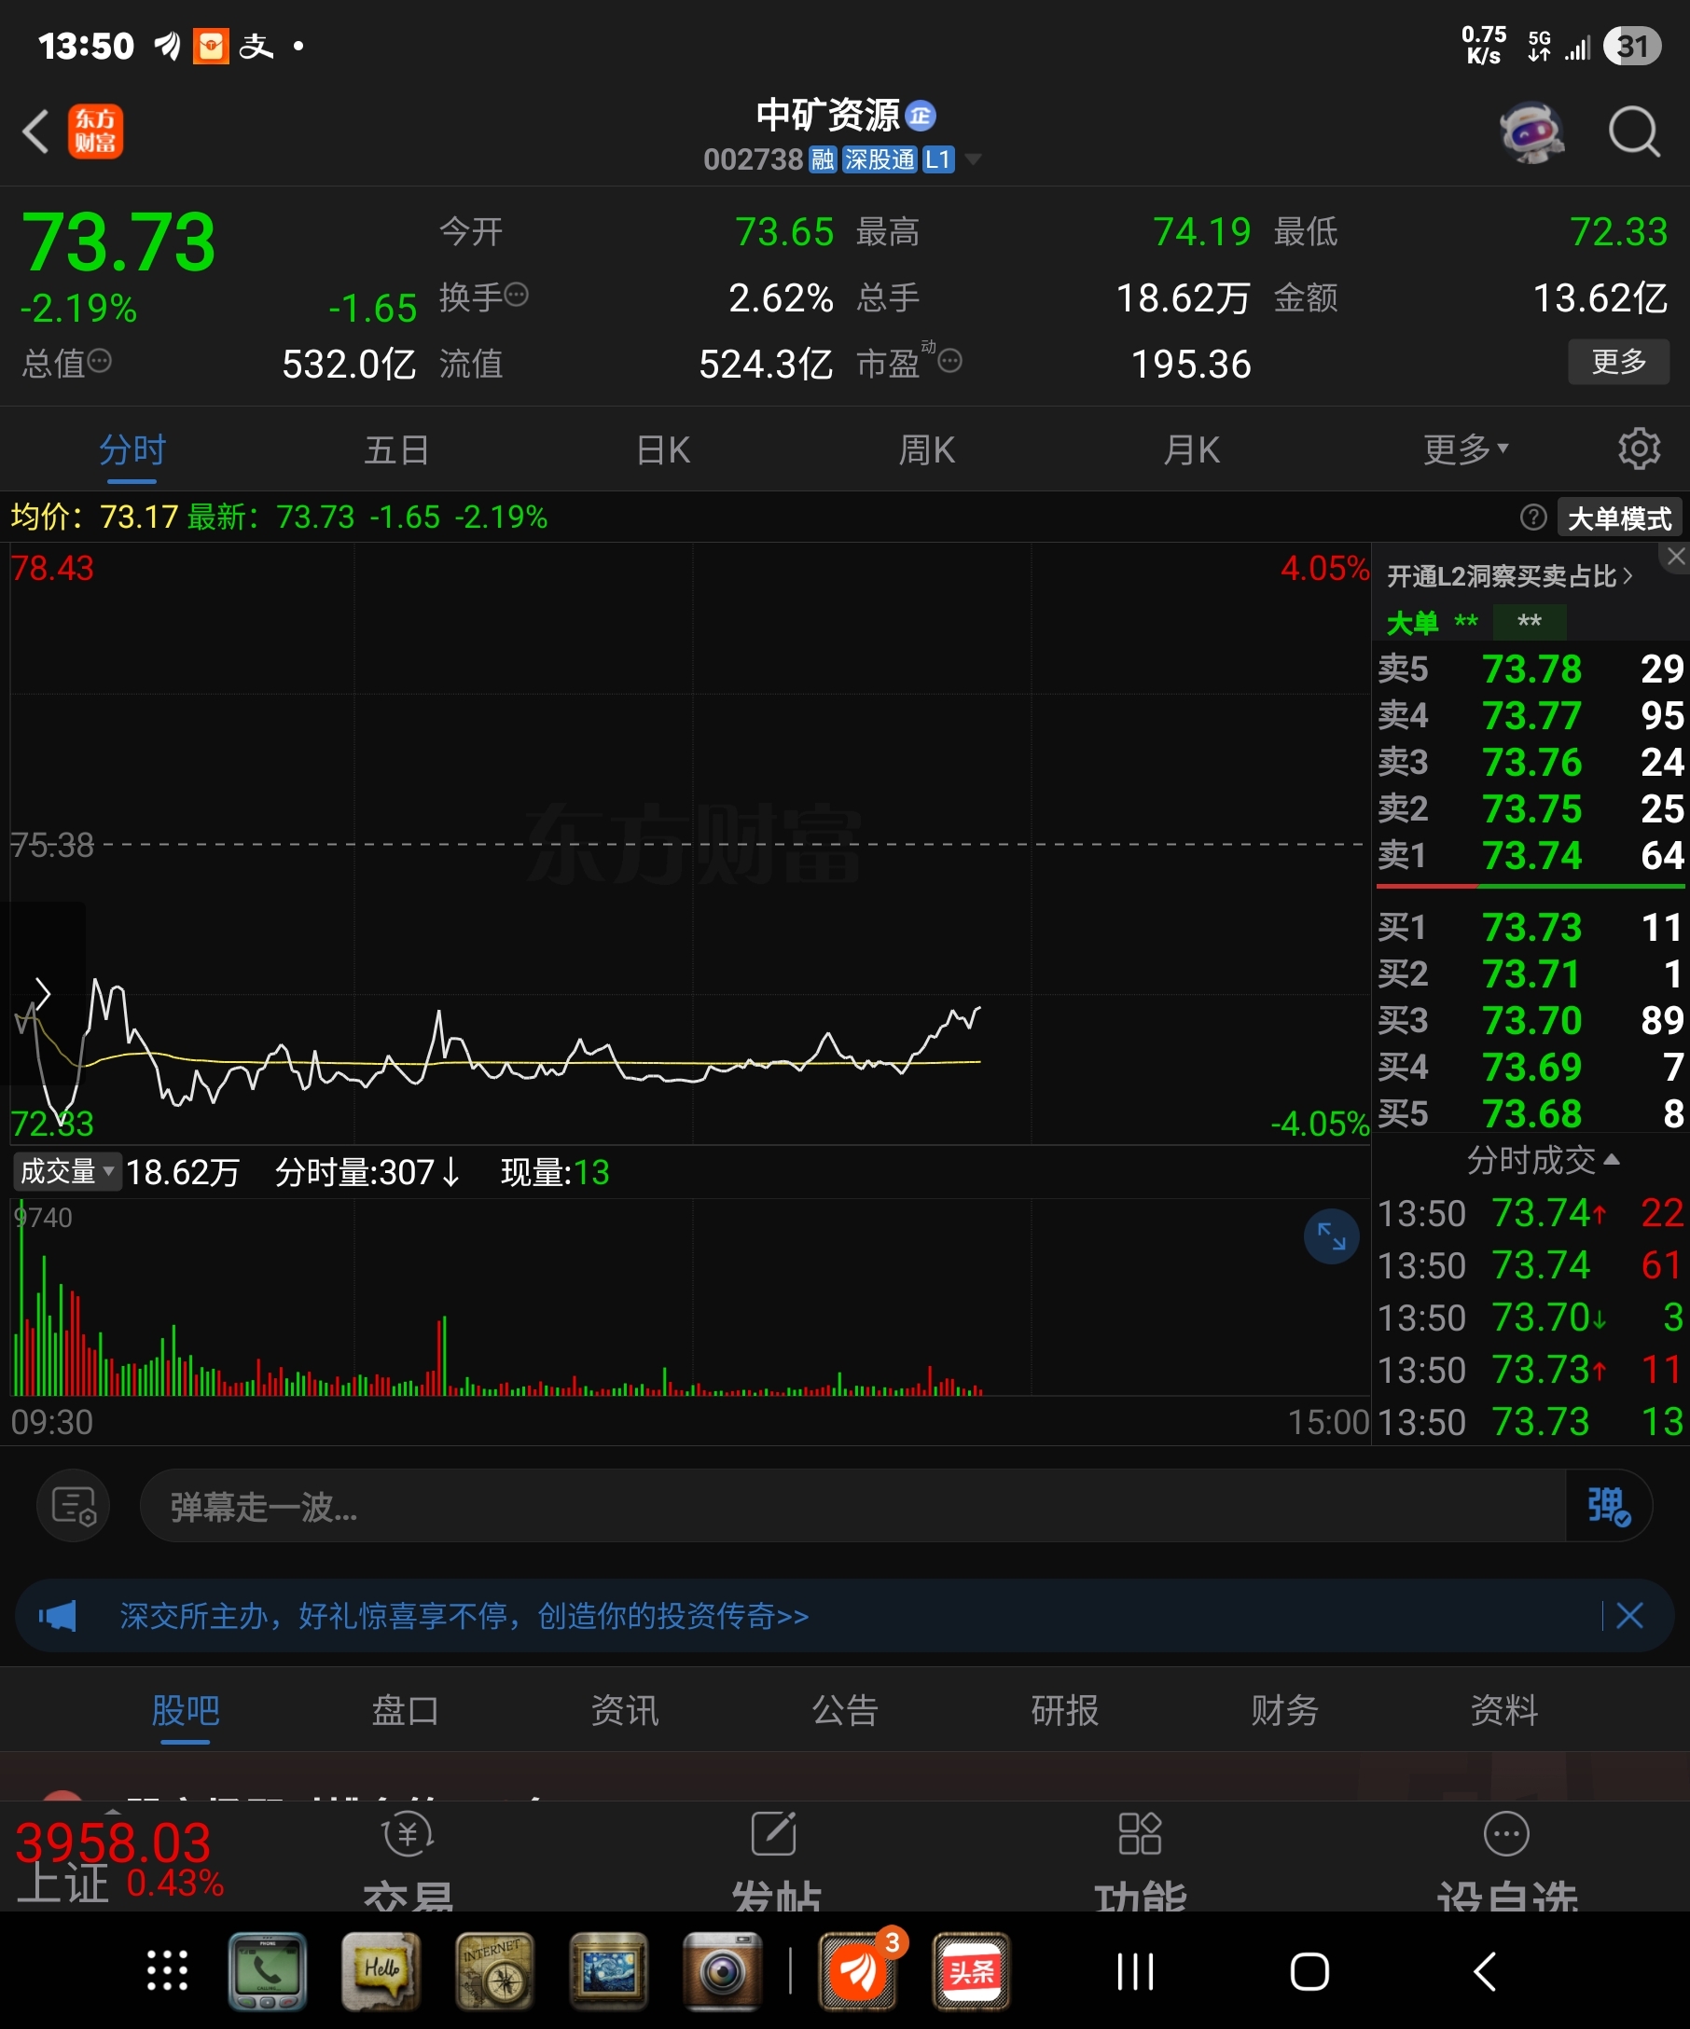Open the Starry Night gallery app
The width and height of the screenshot is (1690, 2029).
(608, 1971)
